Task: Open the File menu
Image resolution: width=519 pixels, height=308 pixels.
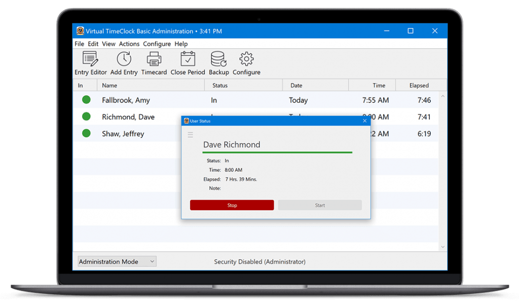Action: click(x=79, y=44)
